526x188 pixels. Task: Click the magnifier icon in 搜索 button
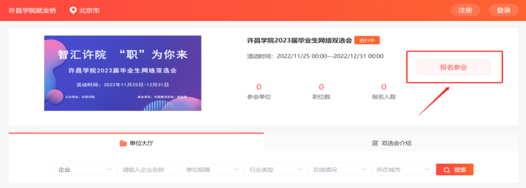pyautogui.click(x=447, y=170)
